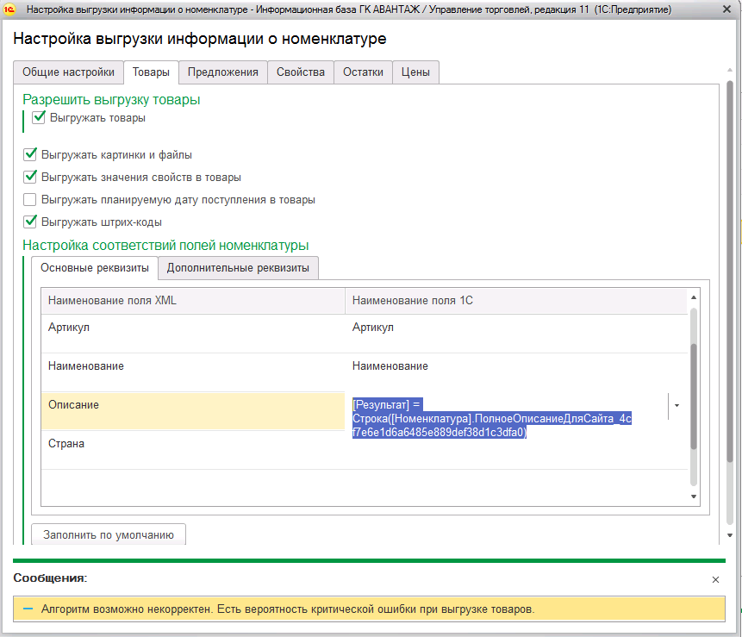This screenshot has width=742, height=637.
Task: Toggle 'Выгружать значения свойств в товары'
Action: click(x=30, y=177)
